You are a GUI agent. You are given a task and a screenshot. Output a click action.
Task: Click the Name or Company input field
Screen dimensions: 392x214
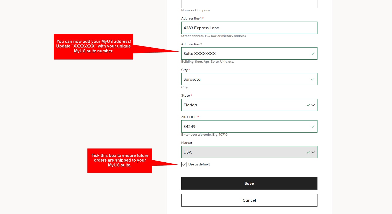coord(249,4)
